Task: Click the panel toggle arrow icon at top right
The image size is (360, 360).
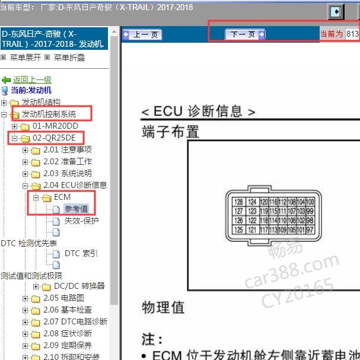Action: point(336,11)
